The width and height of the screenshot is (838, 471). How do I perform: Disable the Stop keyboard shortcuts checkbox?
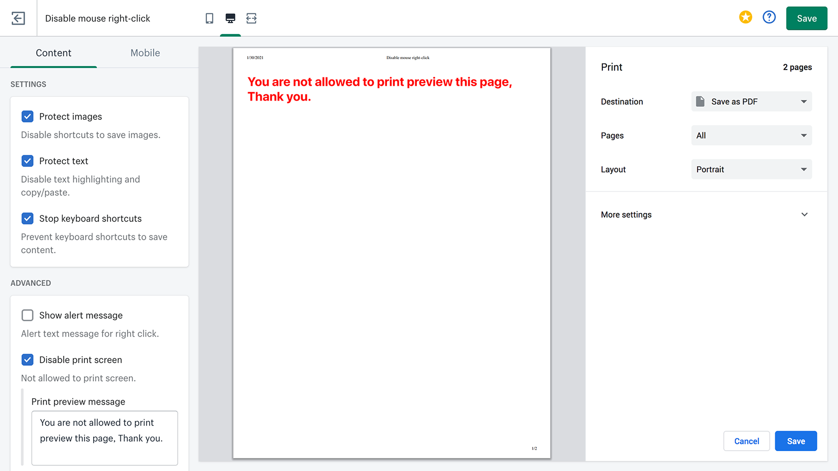tap(28, 218)
